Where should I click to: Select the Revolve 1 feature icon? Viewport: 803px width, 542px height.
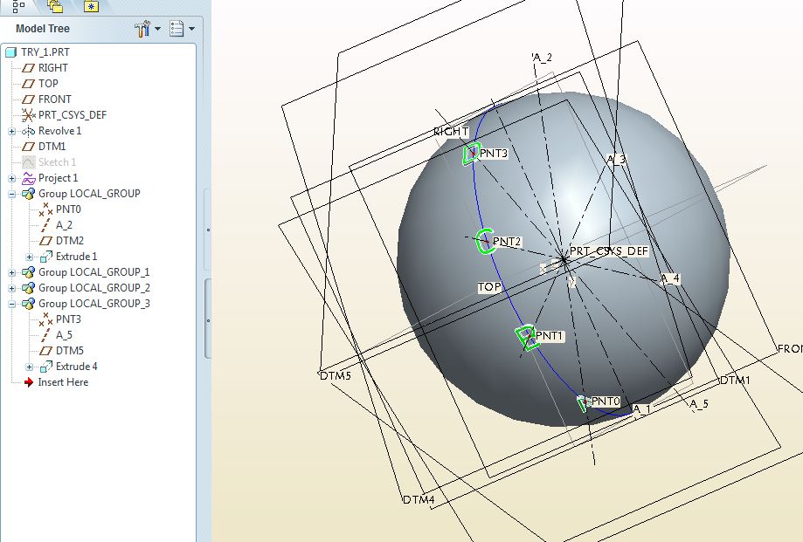[x=28, y=132]
